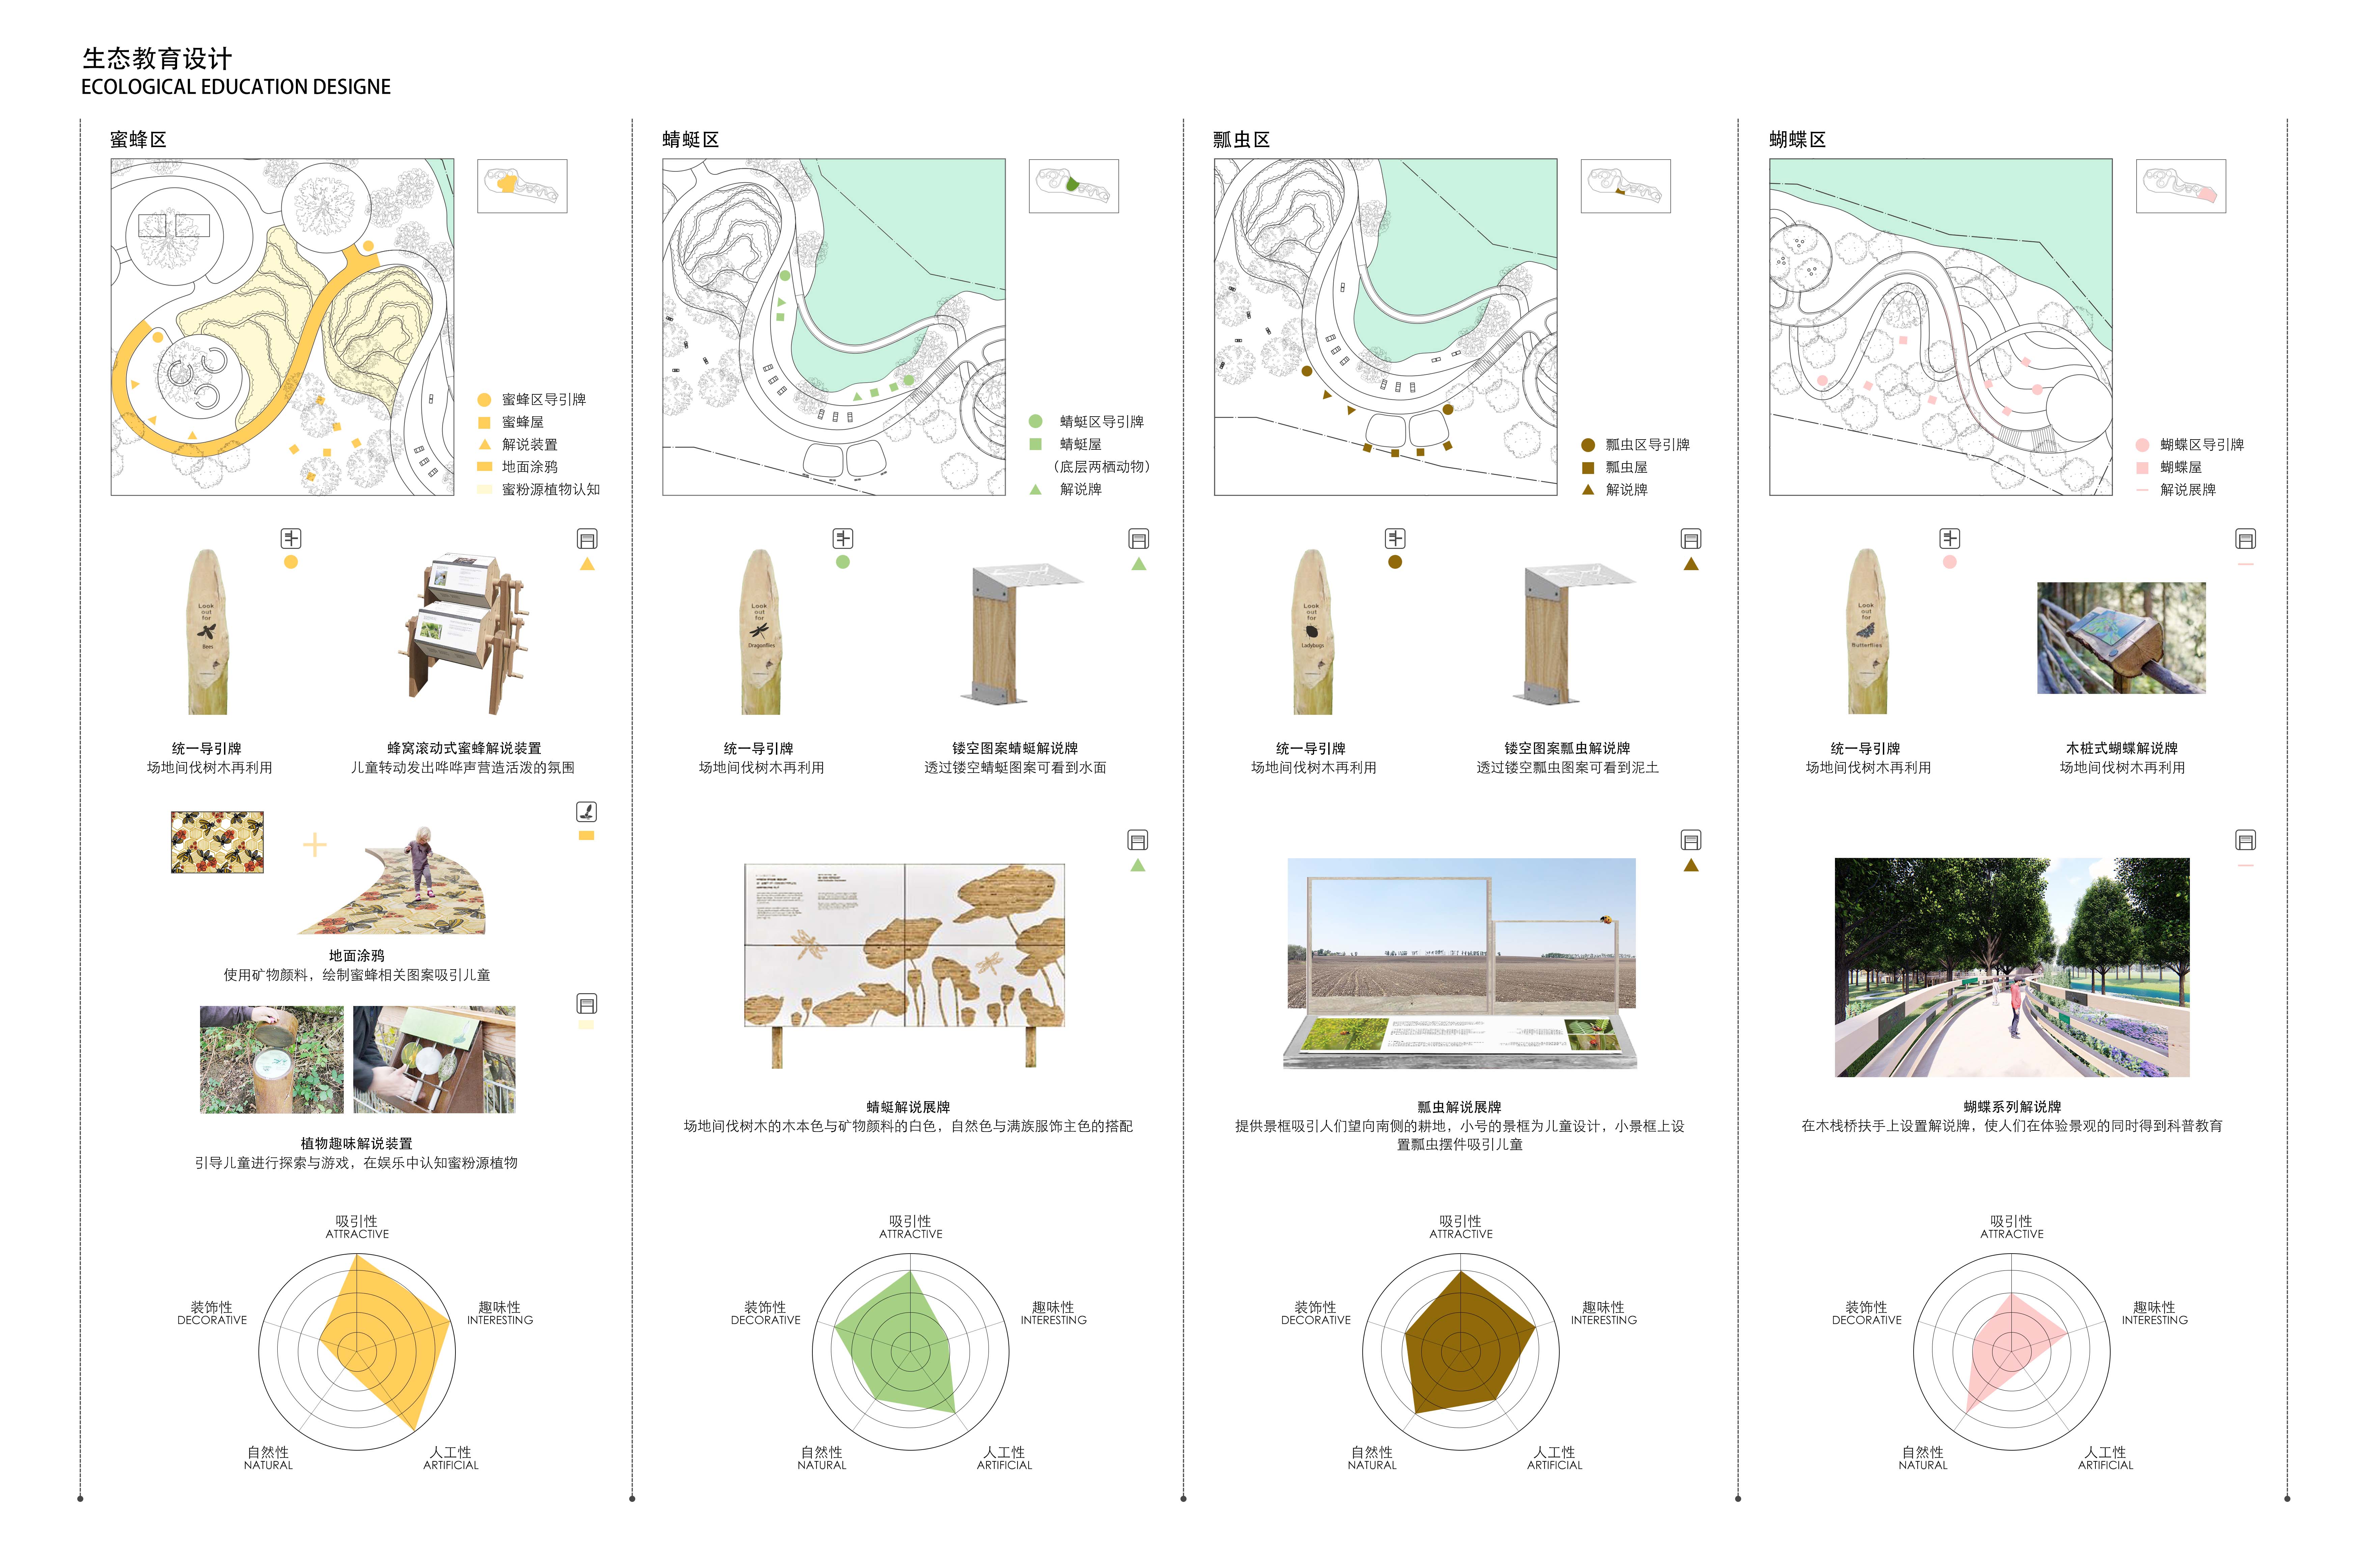2367x1568 pixels.
Task: Click the board icon above 蜂窝滚动式蜜蜂解说装置
Action: (587, 539)
